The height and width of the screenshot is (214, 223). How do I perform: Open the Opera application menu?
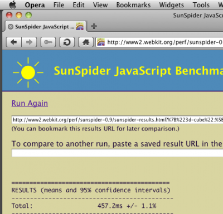[35, 5]
